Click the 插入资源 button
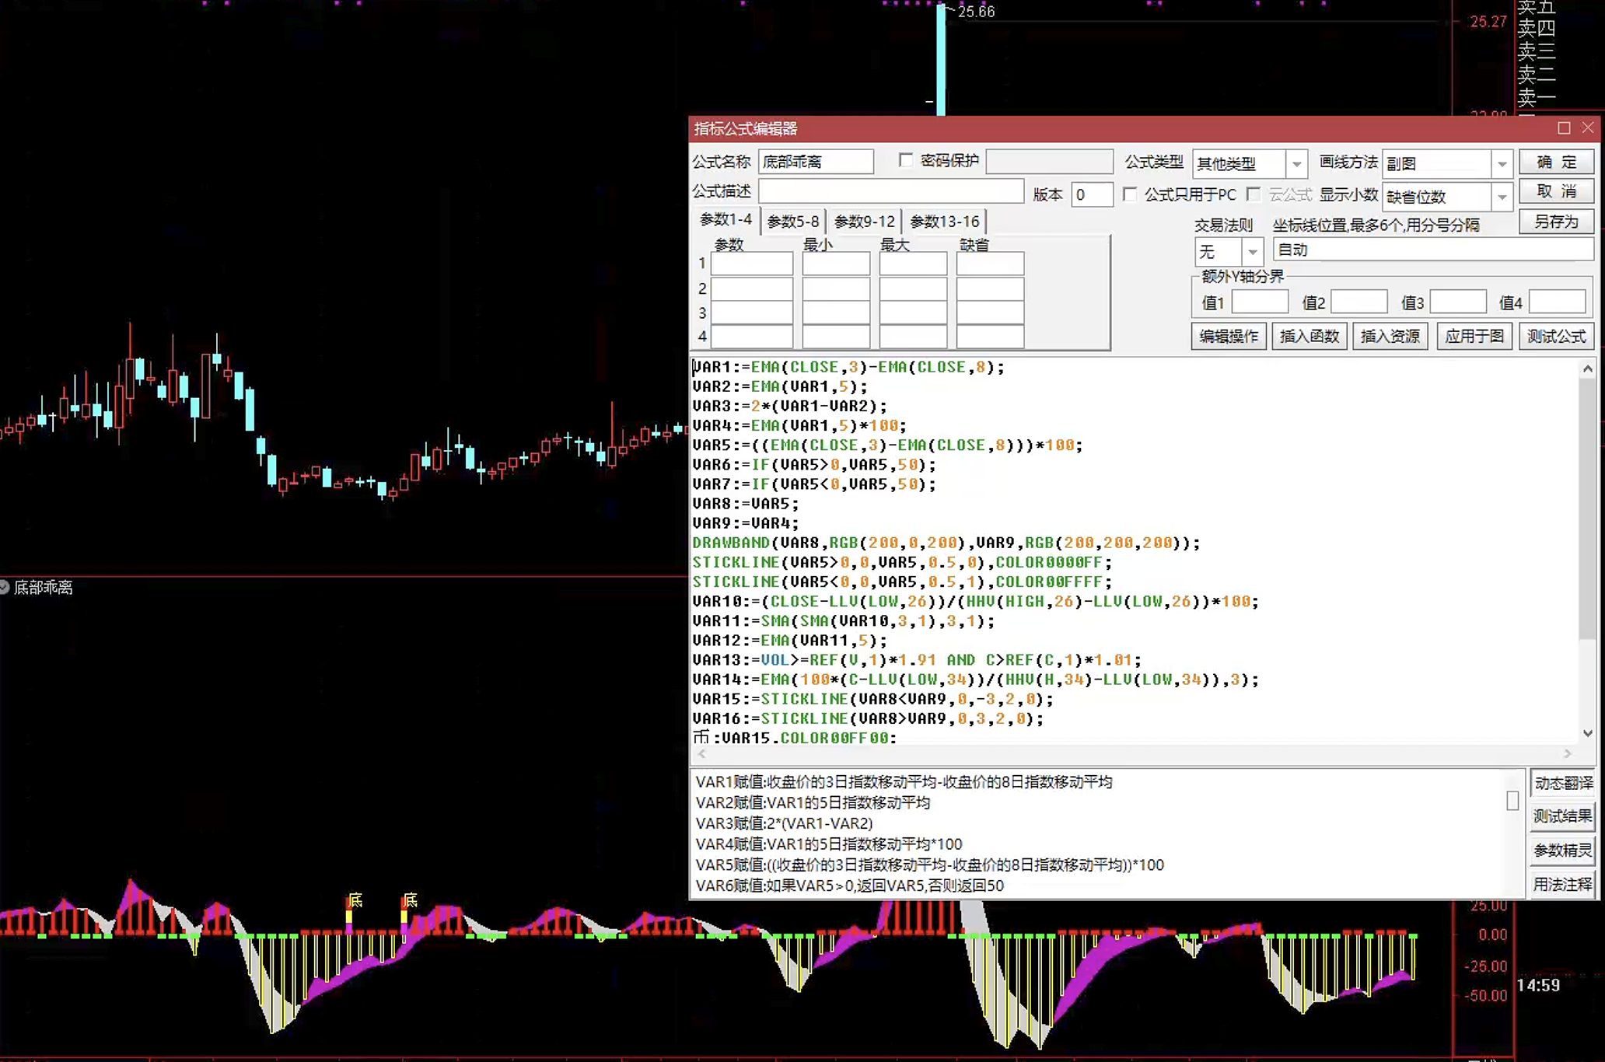Image resolution: width=1605 pixels, height=1062 pixels. click(1390, 336)
